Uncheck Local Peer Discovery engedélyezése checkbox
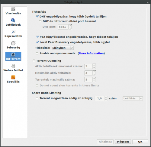Image resolution: width=151 pixels, height=147 pixels. tap(37, 42)
